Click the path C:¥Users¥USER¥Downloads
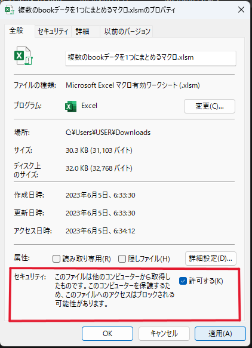 (108, 133)
